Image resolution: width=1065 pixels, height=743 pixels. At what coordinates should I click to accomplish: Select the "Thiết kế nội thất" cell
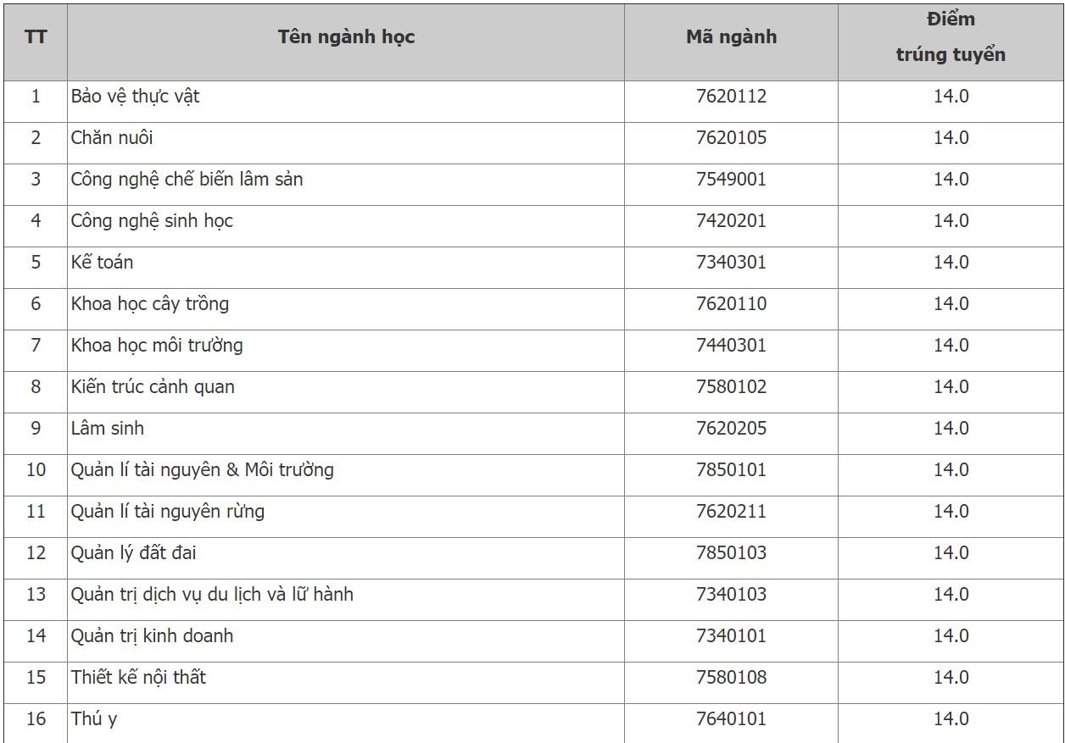coord(138,678)
